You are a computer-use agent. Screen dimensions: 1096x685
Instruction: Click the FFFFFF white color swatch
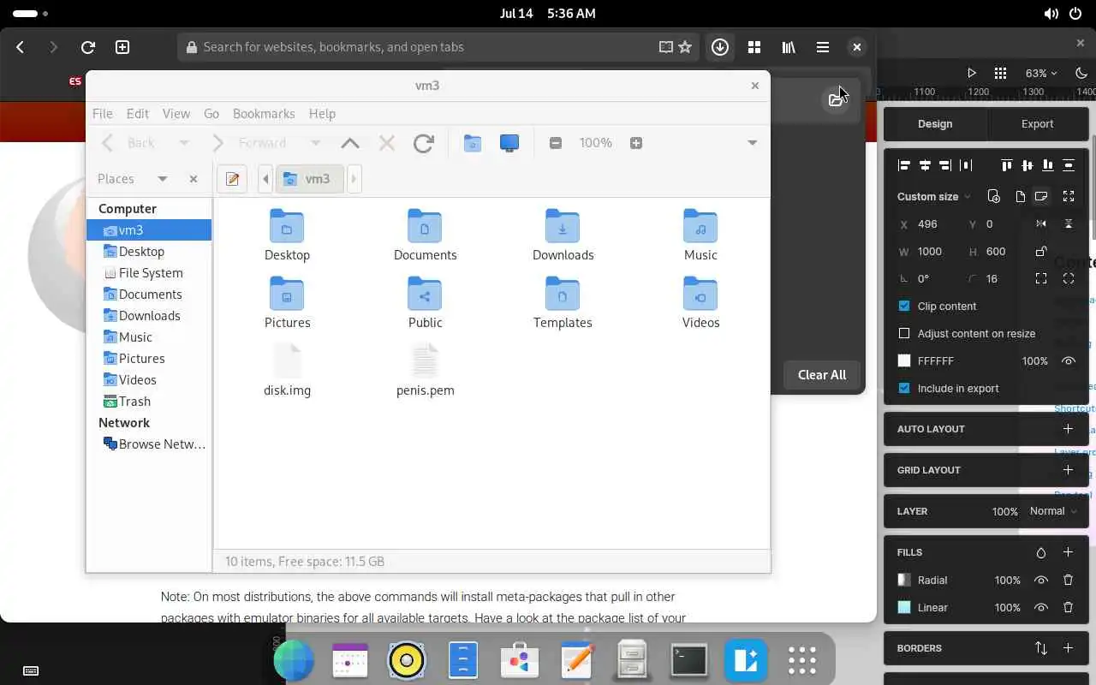[x=904, y=360]
